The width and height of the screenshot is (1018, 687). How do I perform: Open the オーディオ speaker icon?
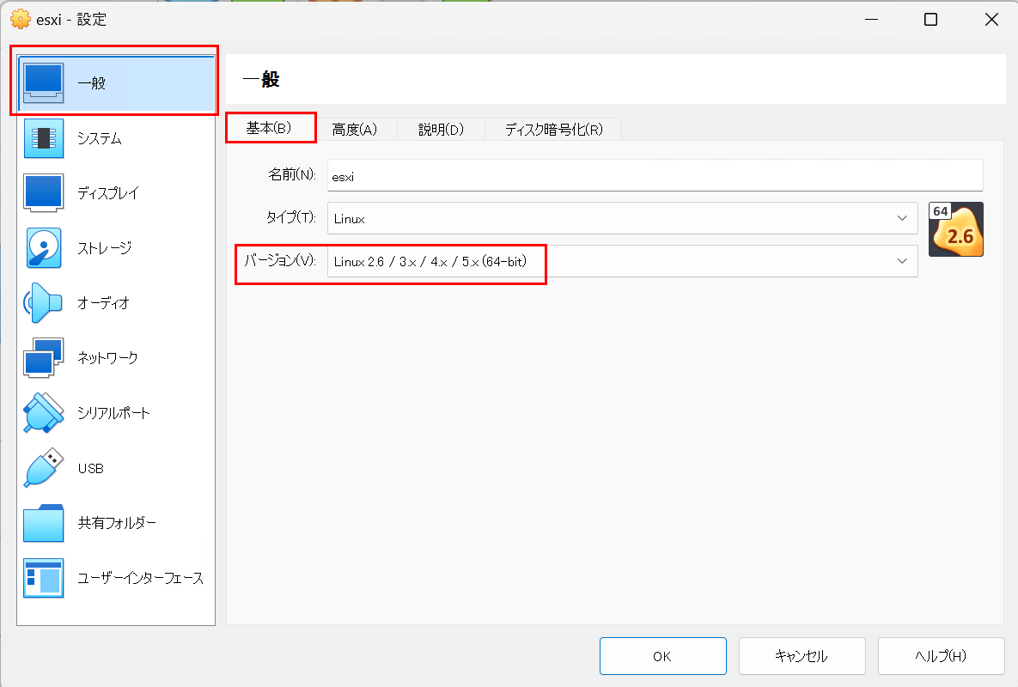tap(43, 303)
